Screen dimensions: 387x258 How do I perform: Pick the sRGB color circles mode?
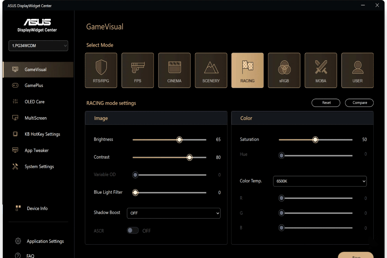(284, 70)
